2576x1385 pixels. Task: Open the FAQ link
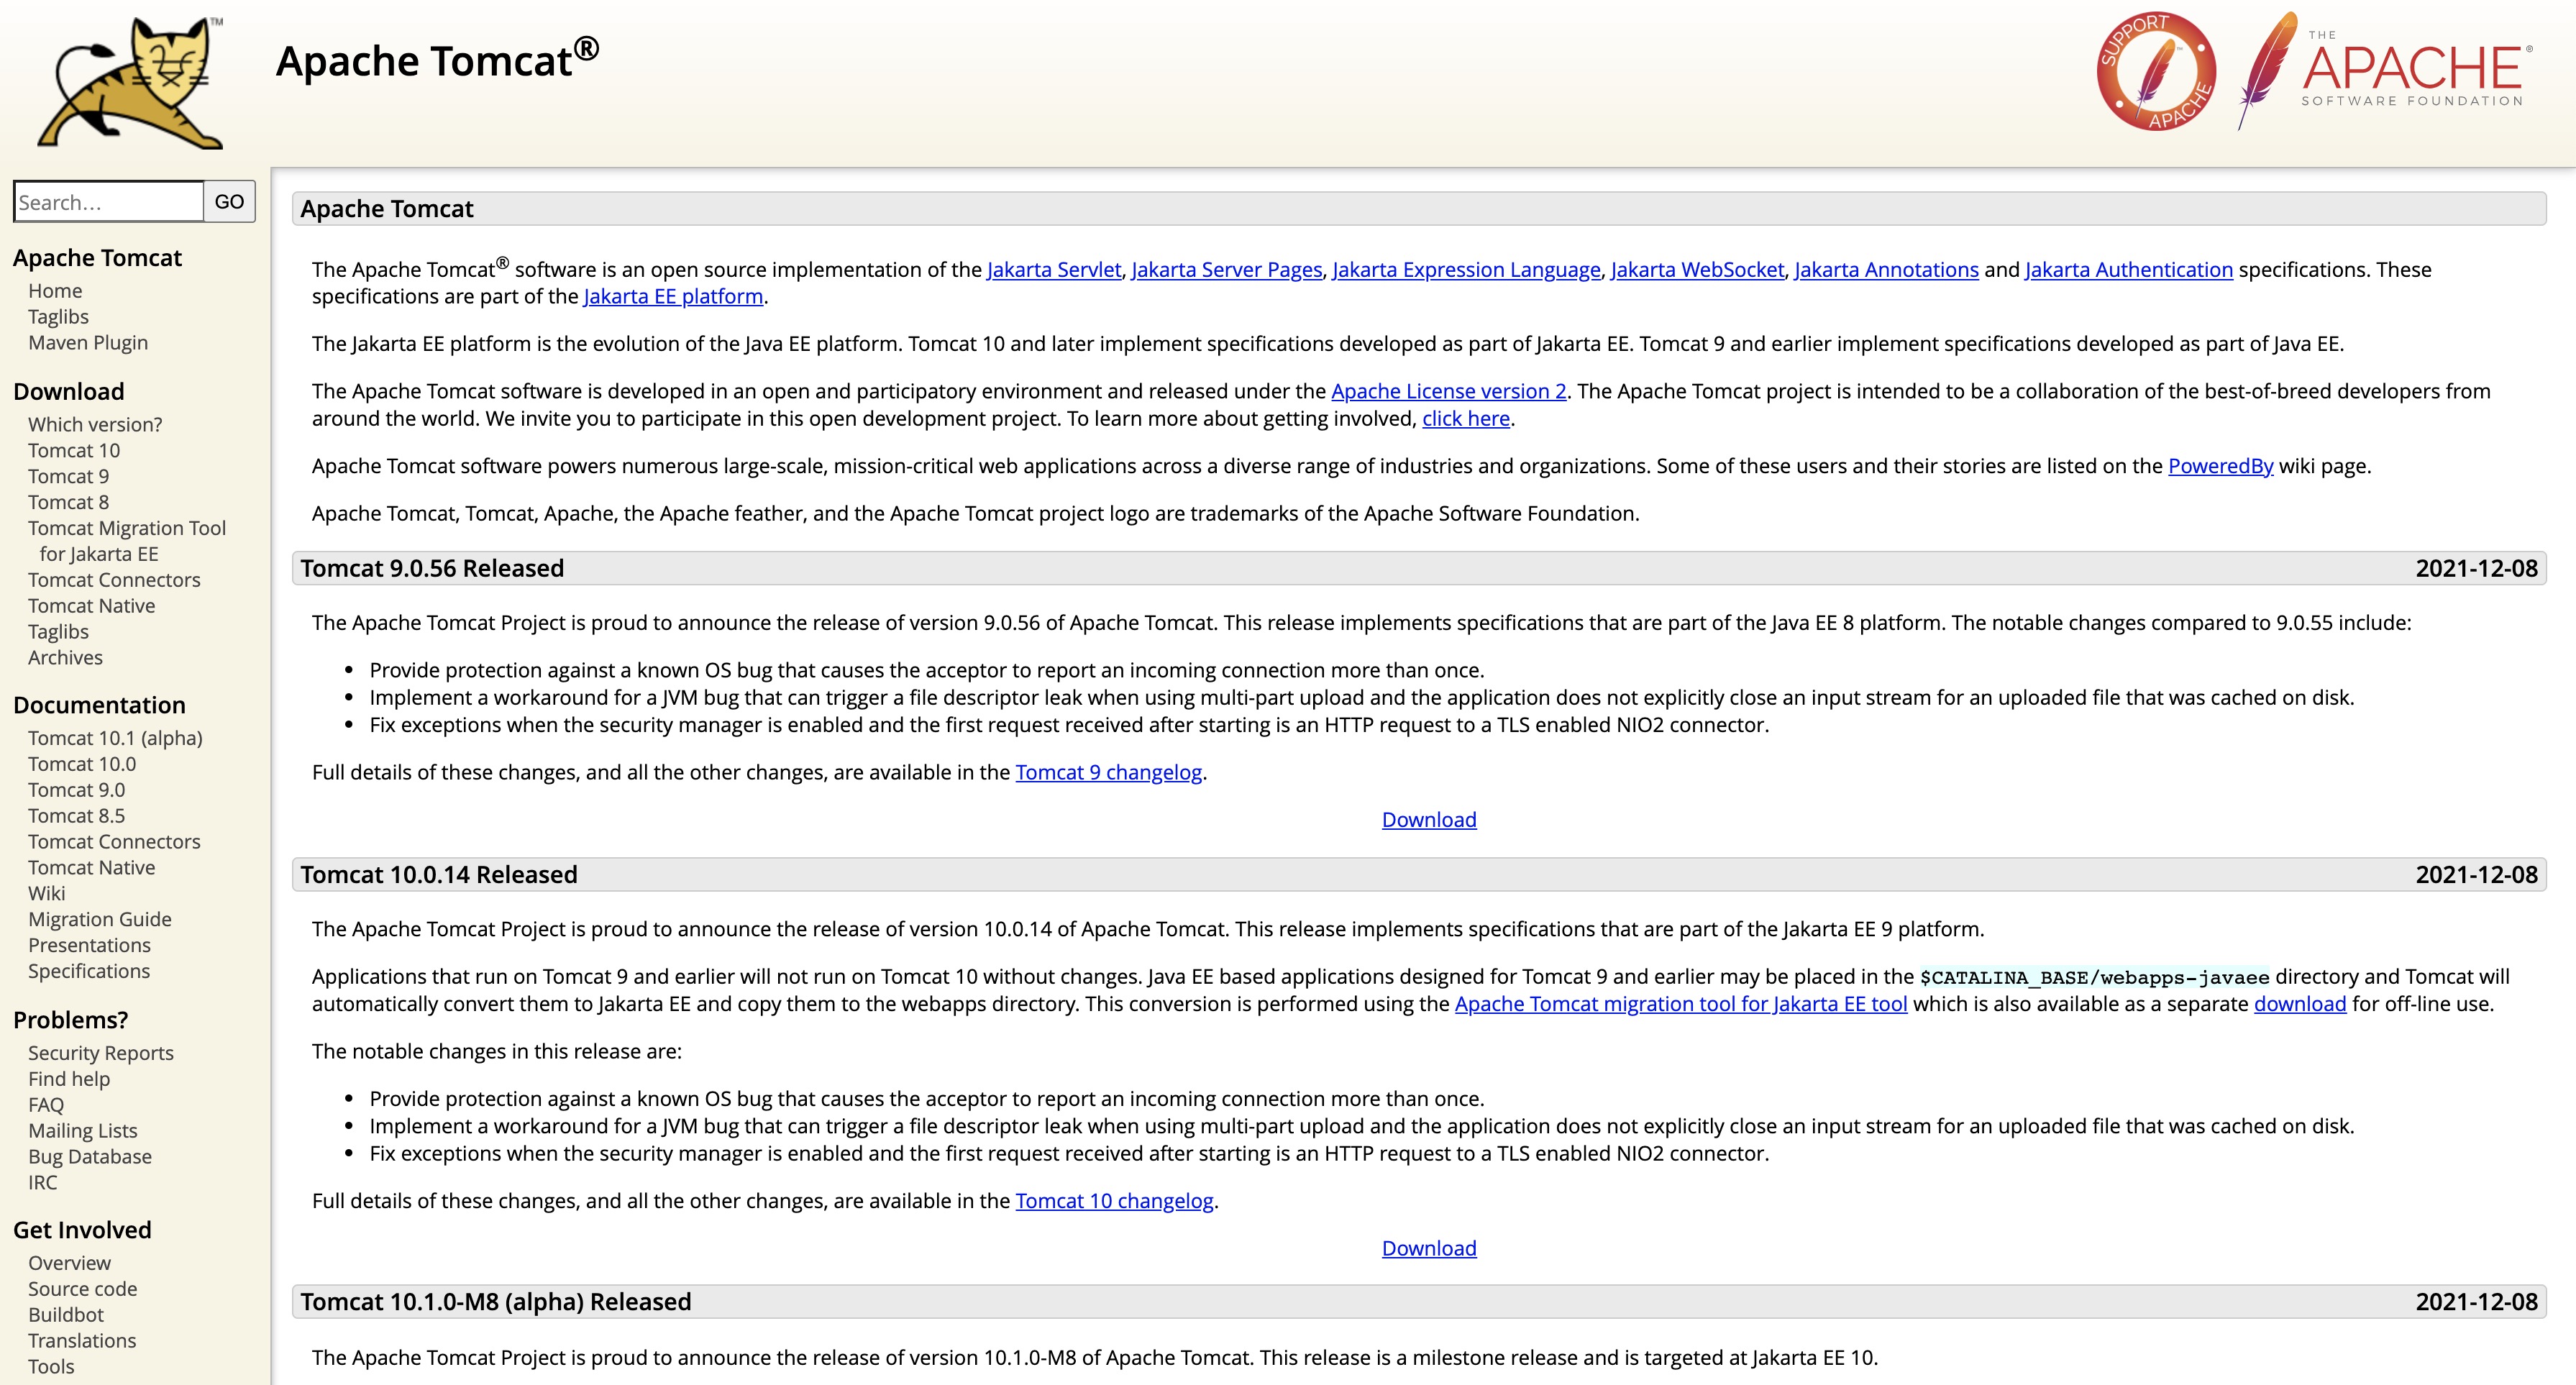point(46,1105)
